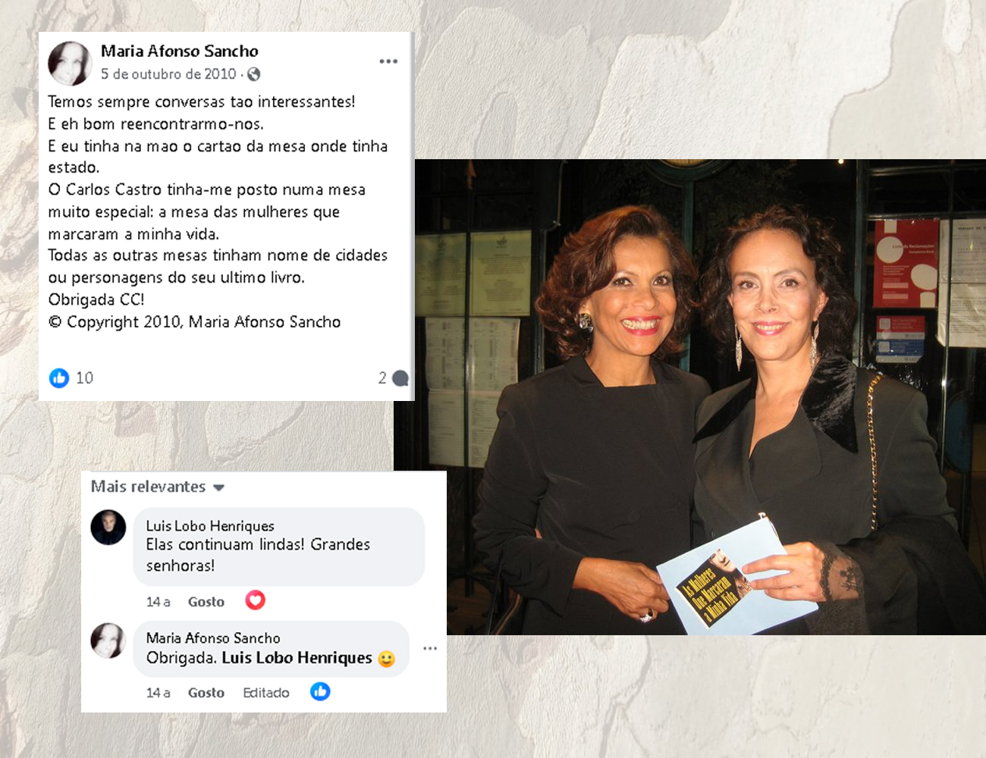
Task: Click the heart reaction on Luis's comment
Action: click(x=256, y=600)
